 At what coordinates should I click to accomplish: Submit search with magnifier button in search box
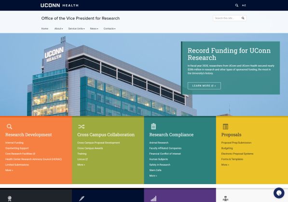[x=243, y=18]
